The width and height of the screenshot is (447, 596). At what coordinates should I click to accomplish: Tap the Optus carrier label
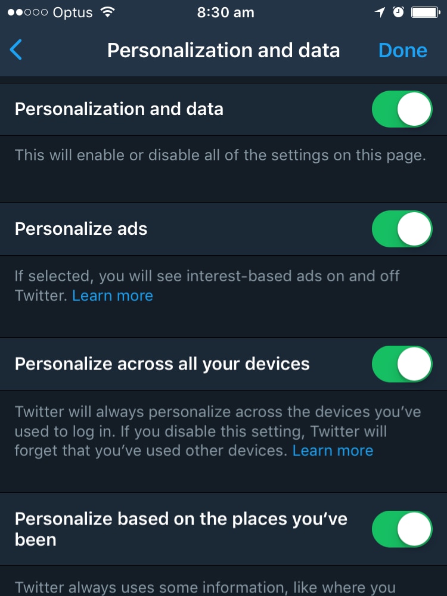click(x=73, y=13)
